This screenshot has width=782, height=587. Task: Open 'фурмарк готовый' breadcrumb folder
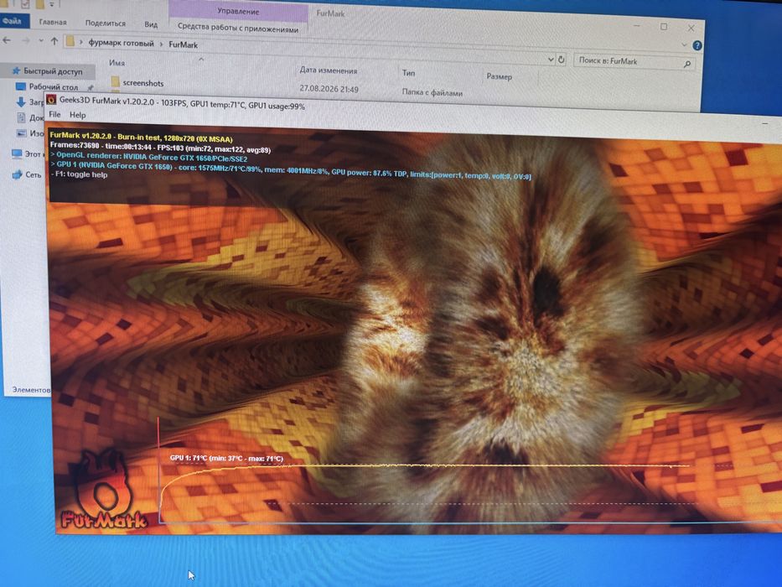click(121, 44)
